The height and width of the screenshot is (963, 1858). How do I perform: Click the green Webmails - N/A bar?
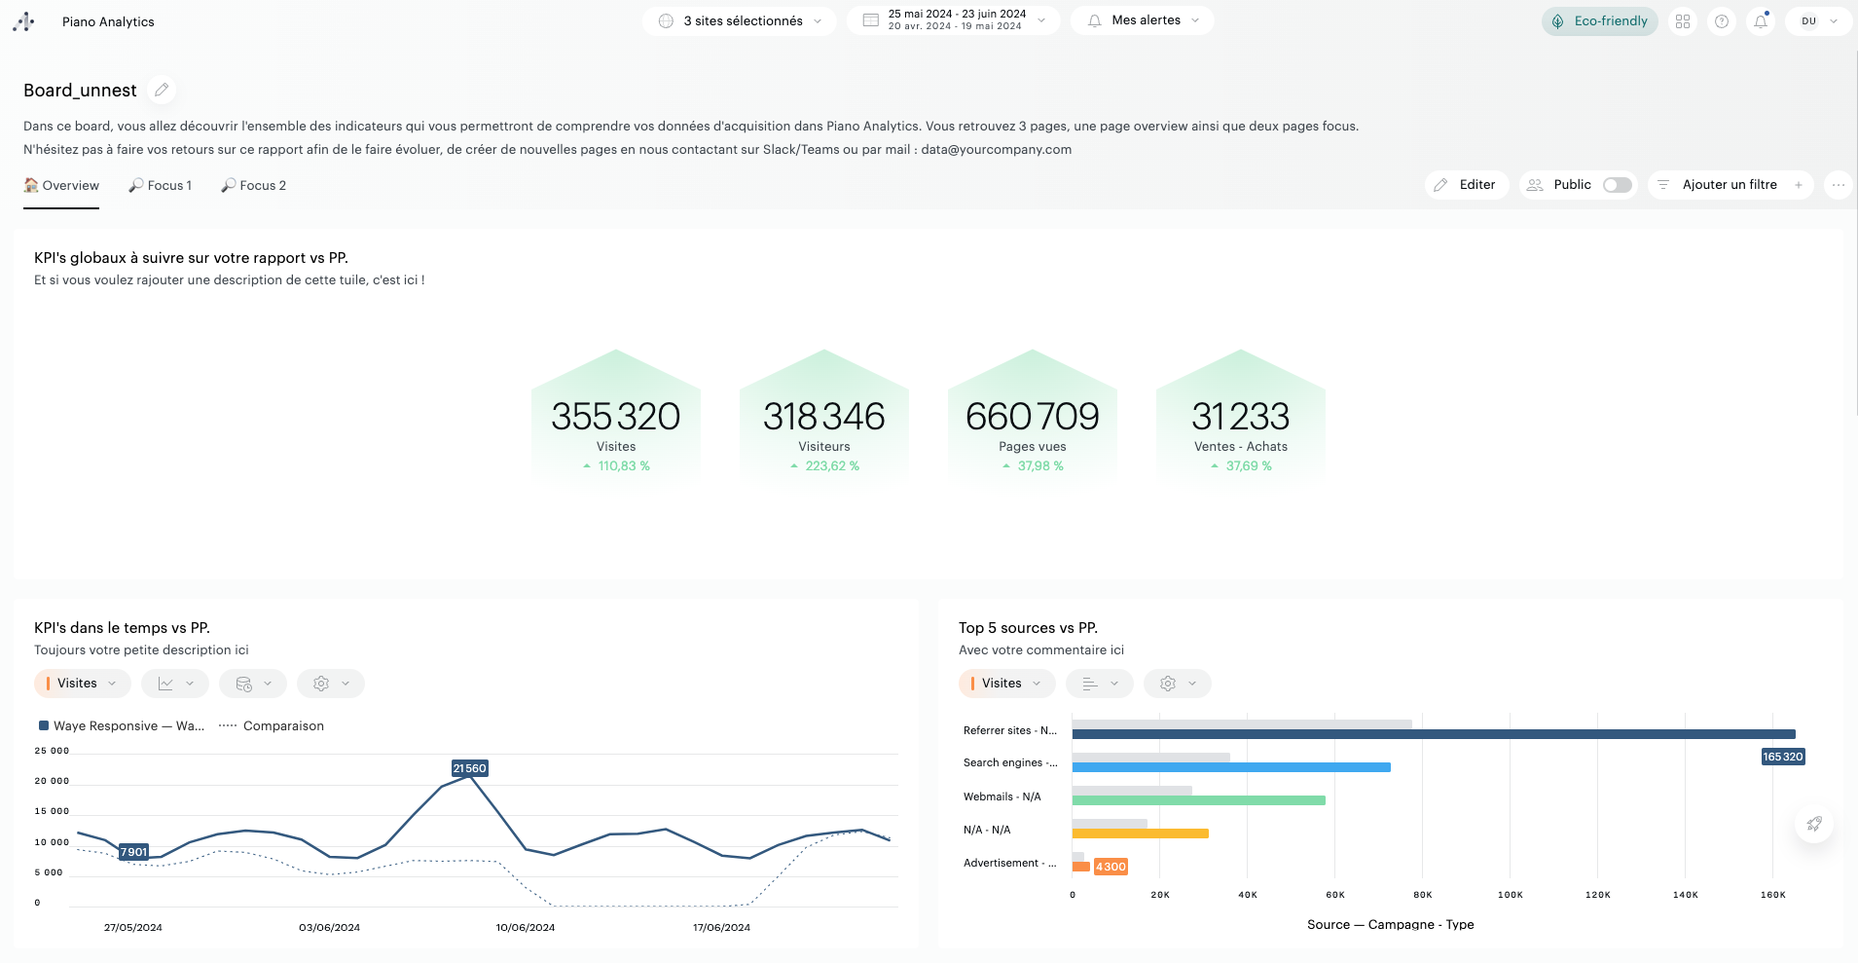[1199, 800]
